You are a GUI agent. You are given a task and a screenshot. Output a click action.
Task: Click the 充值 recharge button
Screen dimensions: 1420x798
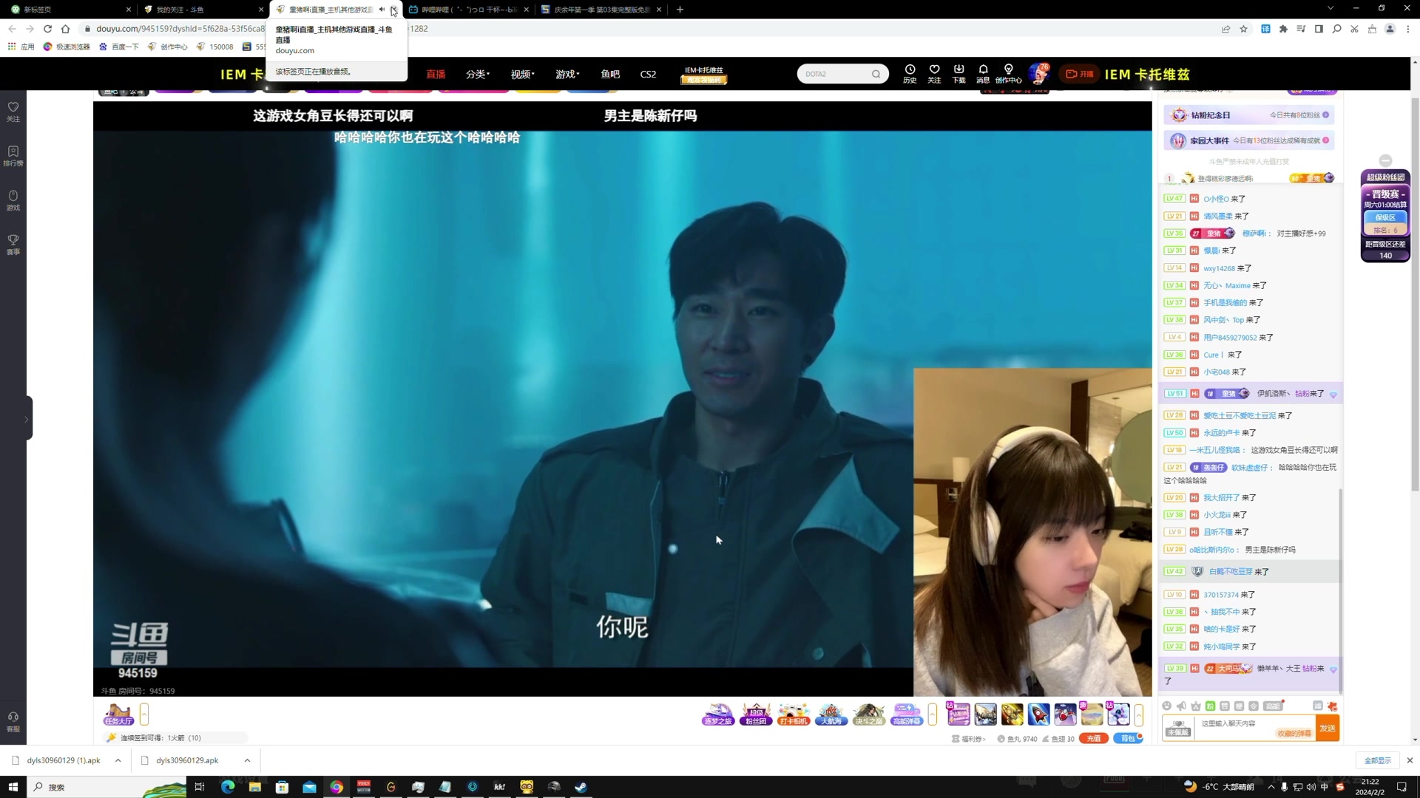pyautogui.click(x=1093, y=738)
